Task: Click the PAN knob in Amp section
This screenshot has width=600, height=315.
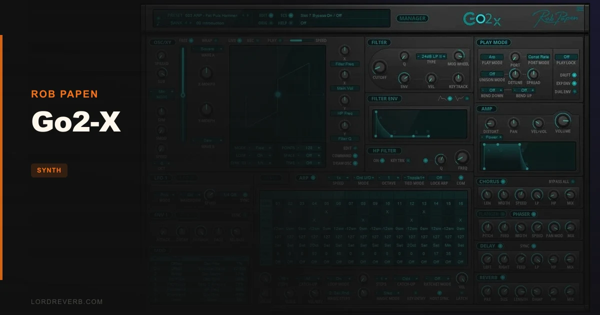Action: [513, 123]
